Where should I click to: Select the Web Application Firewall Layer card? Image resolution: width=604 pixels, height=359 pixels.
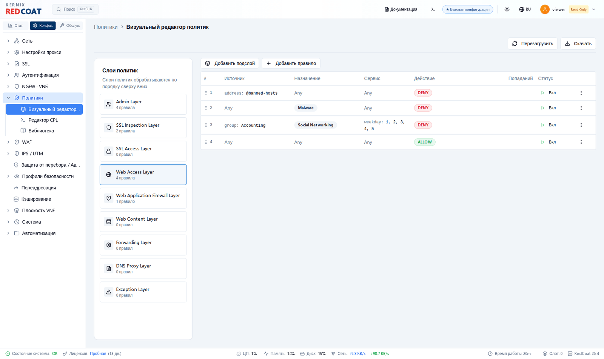pos(143,198)
